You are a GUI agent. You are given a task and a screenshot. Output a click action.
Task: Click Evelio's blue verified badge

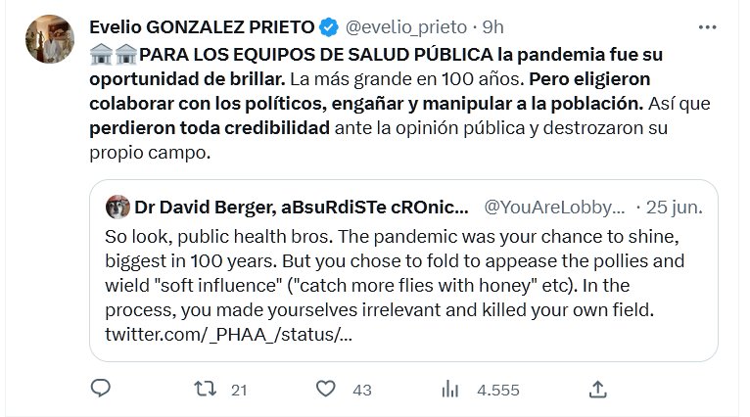tap(332, 26)
